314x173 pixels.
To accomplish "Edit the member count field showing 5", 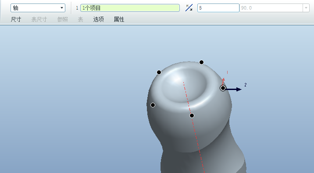I will point(218,8).
